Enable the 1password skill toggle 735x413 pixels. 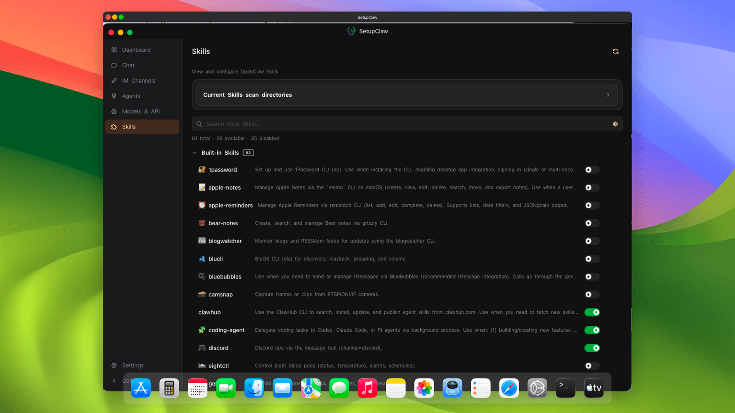click(592, 170)
